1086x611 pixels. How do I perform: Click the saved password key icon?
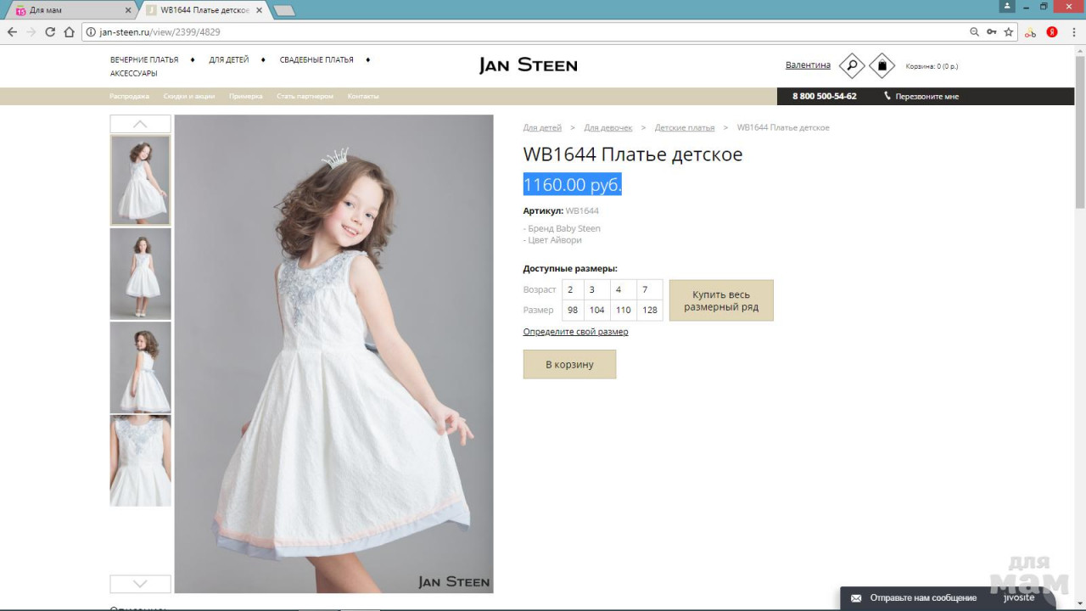(x=991, y=32)
